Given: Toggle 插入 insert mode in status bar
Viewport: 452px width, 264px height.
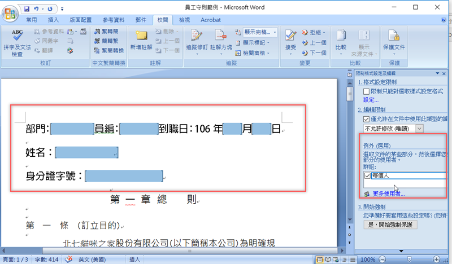Looking at the screenshot, I should tap(134, 259).
